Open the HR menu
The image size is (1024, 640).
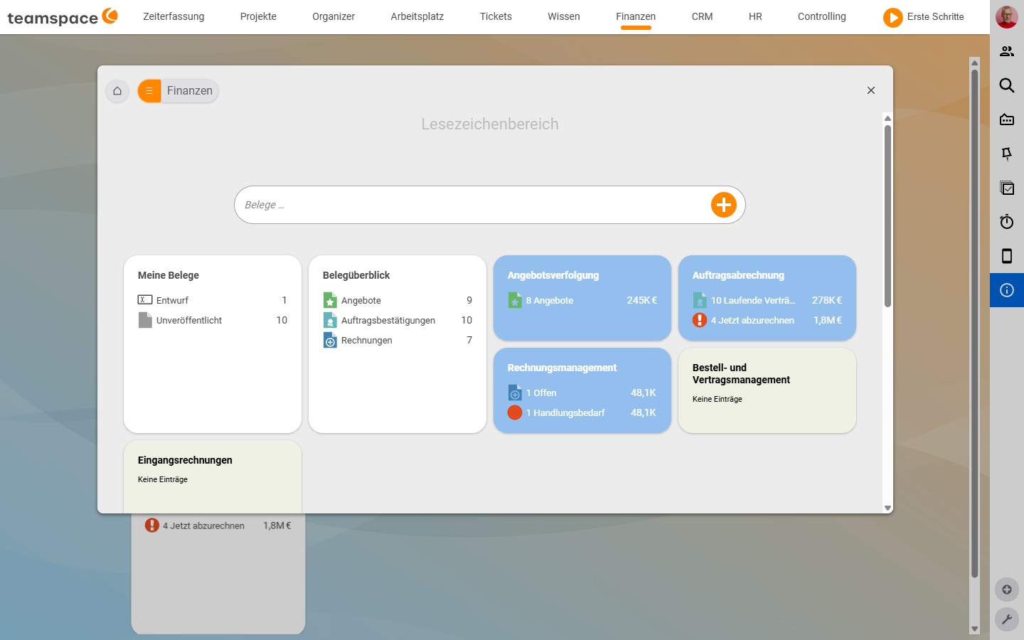coord(755,16)
